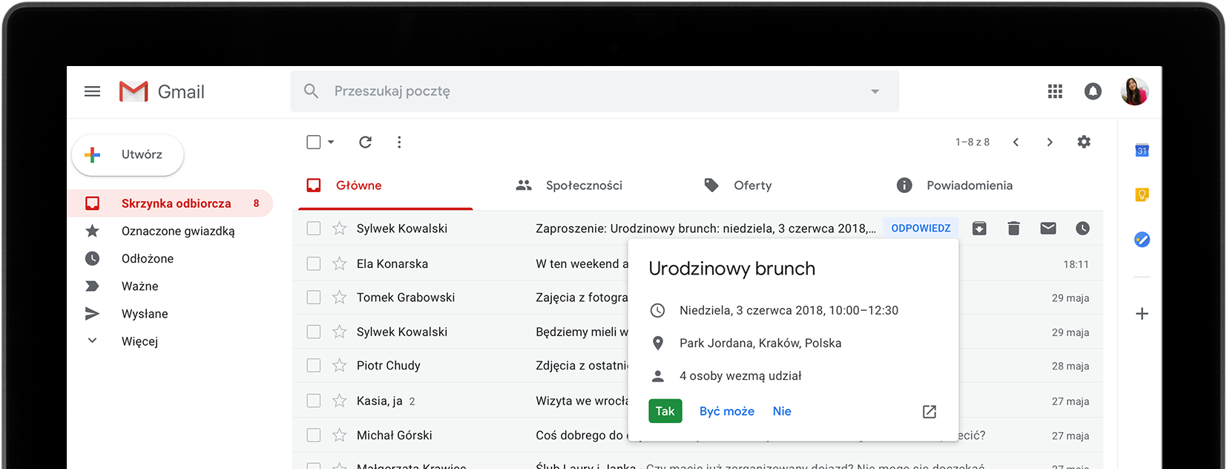Image resolution: width=1227 pixels, height=469 pixels.
Task: Click the ODPOWIEDZ button
Action: [921, 229]
